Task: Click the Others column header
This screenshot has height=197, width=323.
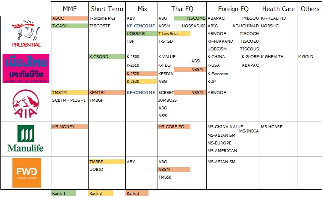Action: pos(310,9)
